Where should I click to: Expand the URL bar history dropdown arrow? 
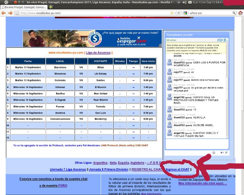click(x=176, y=13)
